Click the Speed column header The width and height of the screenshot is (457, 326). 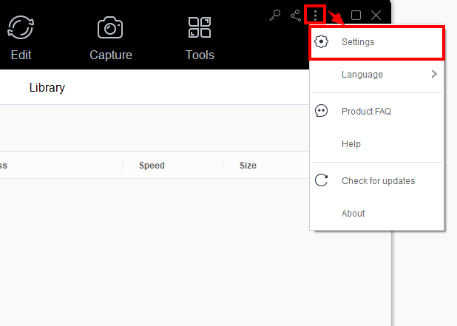152,166
